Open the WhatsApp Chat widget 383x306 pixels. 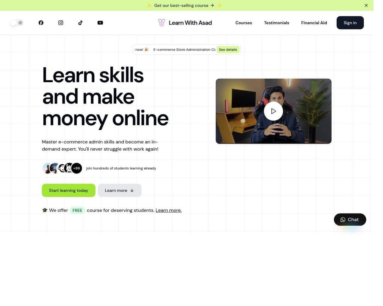tap(350, 219)
